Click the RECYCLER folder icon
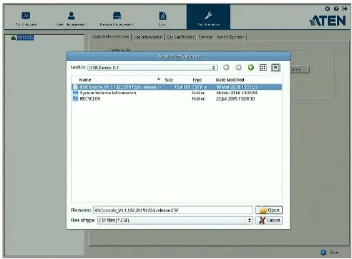This screenshot has width=352, height=259. pos(76,99)
